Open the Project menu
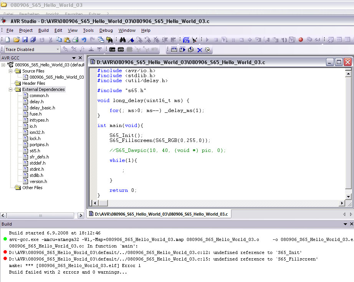The height and width of the screenshot is (282, 354). point(26,30)
